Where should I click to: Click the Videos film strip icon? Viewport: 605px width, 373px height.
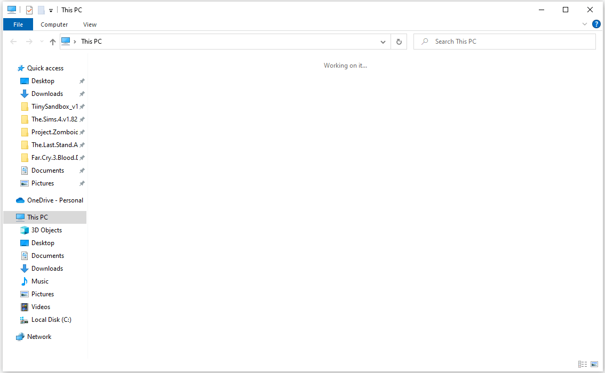click(x=25, y=307)
